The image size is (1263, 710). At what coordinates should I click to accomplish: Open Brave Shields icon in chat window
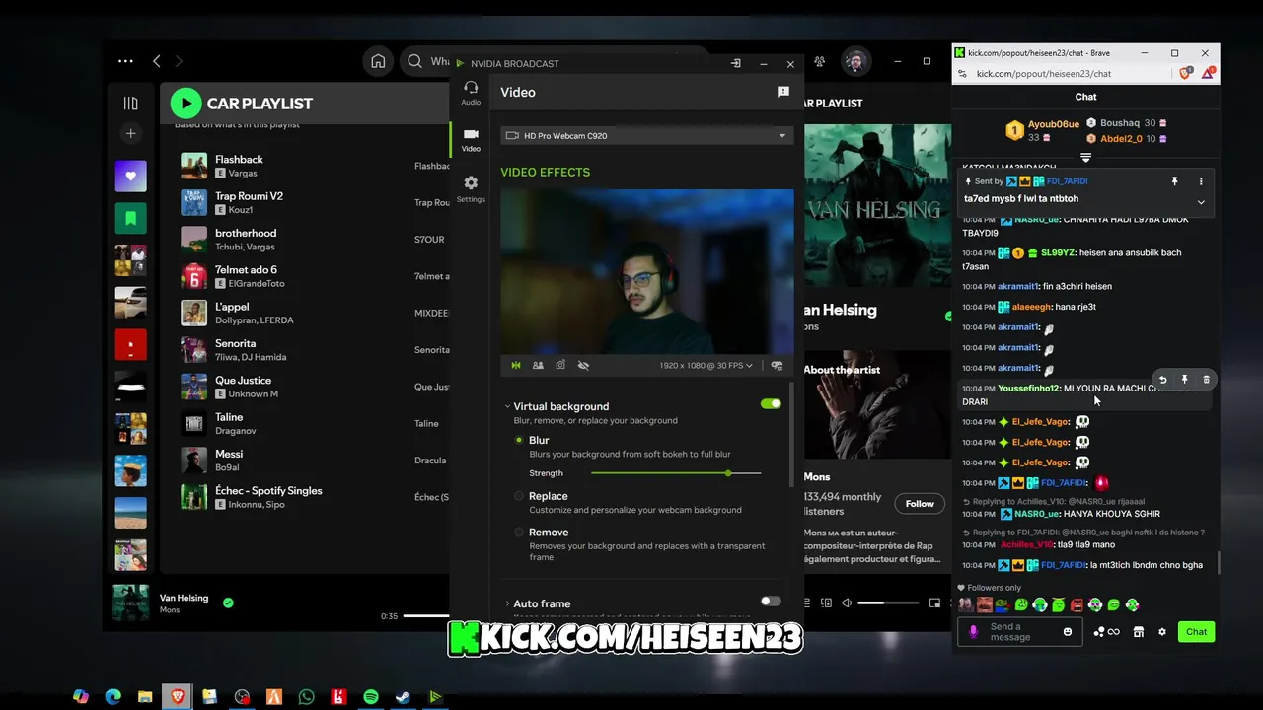coord(1186,73)
